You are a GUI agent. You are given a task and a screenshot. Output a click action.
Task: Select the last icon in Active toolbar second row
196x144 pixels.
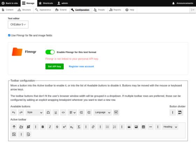[28, 135]
